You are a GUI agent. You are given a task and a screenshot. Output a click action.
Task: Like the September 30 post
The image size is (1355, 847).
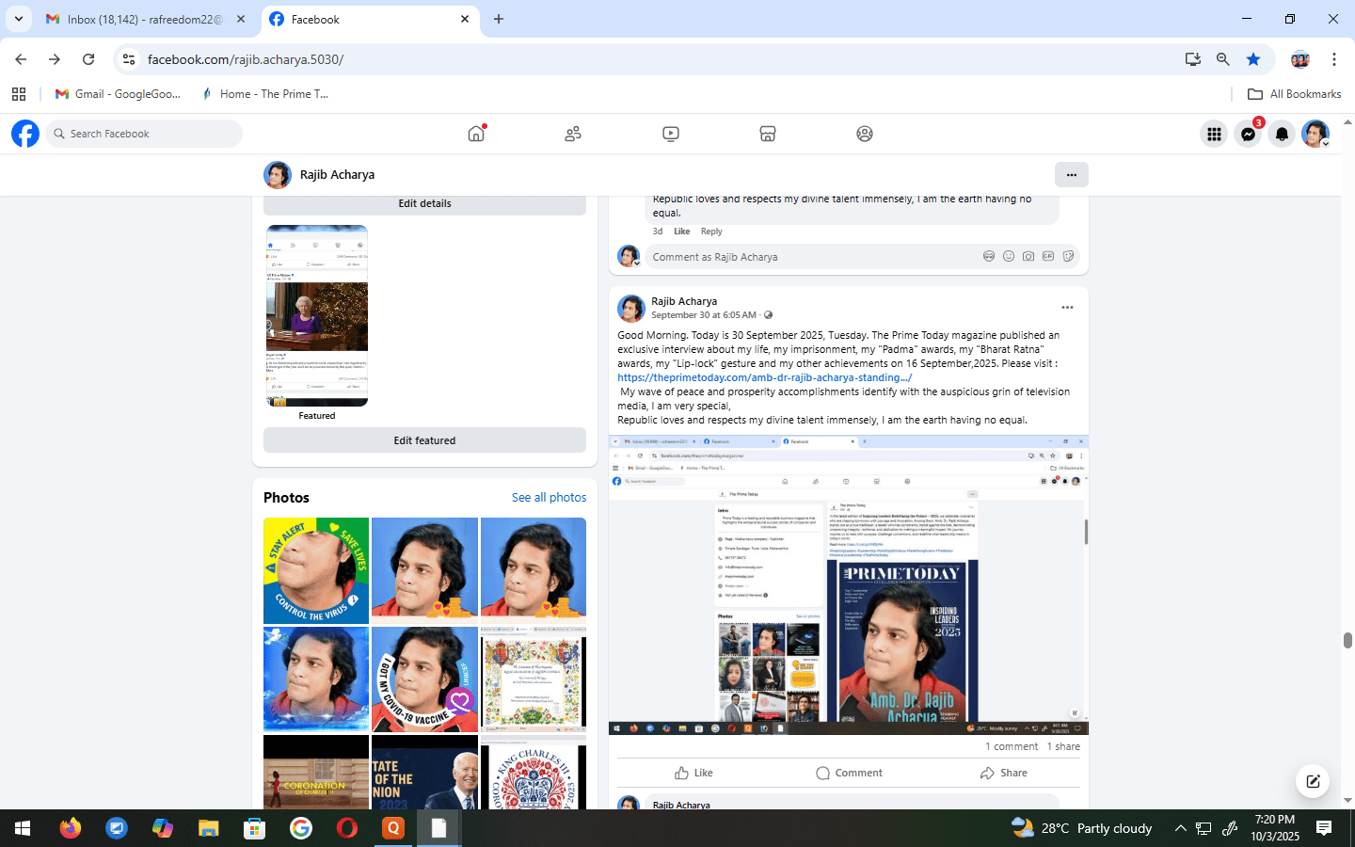694,773
